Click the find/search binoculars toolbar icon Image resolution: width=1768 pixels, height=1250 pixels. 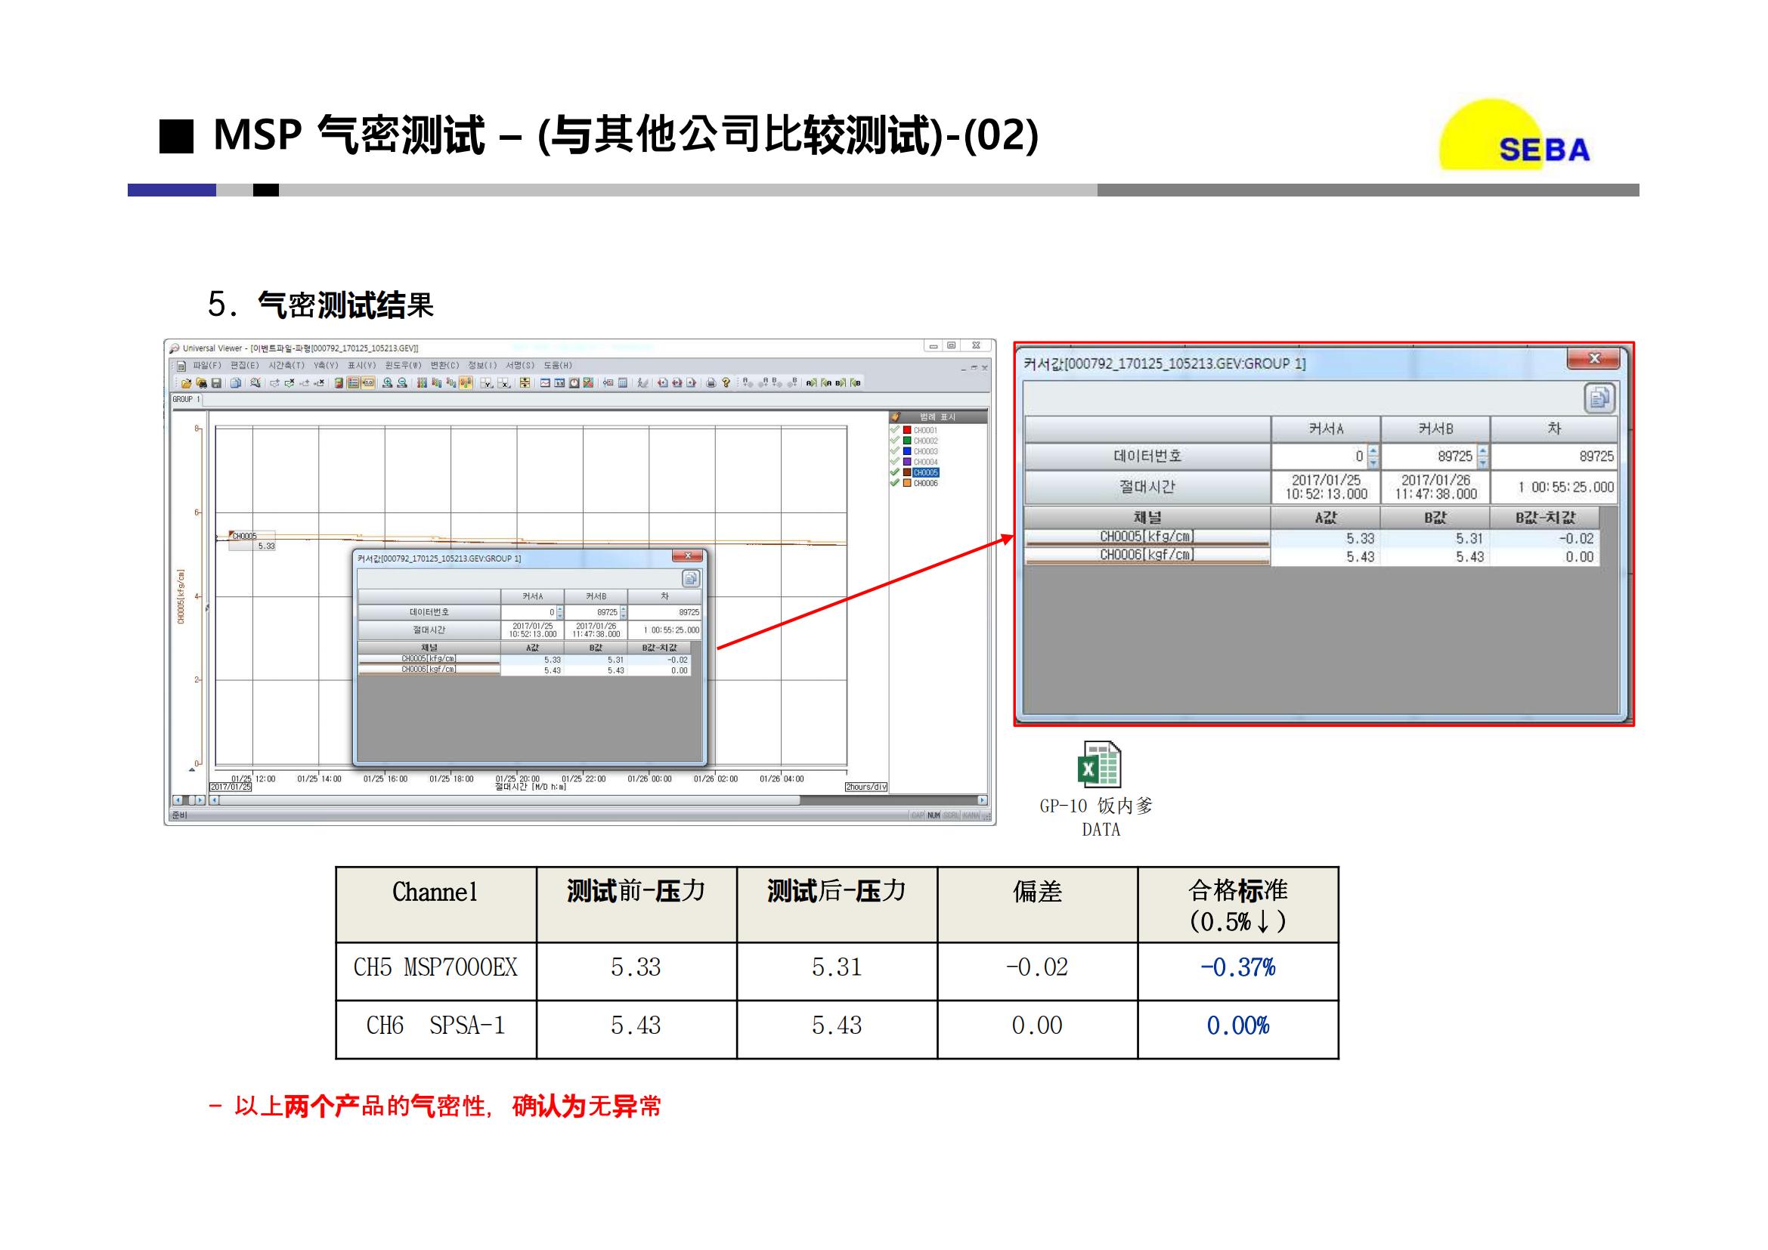[x=202, y=382]
